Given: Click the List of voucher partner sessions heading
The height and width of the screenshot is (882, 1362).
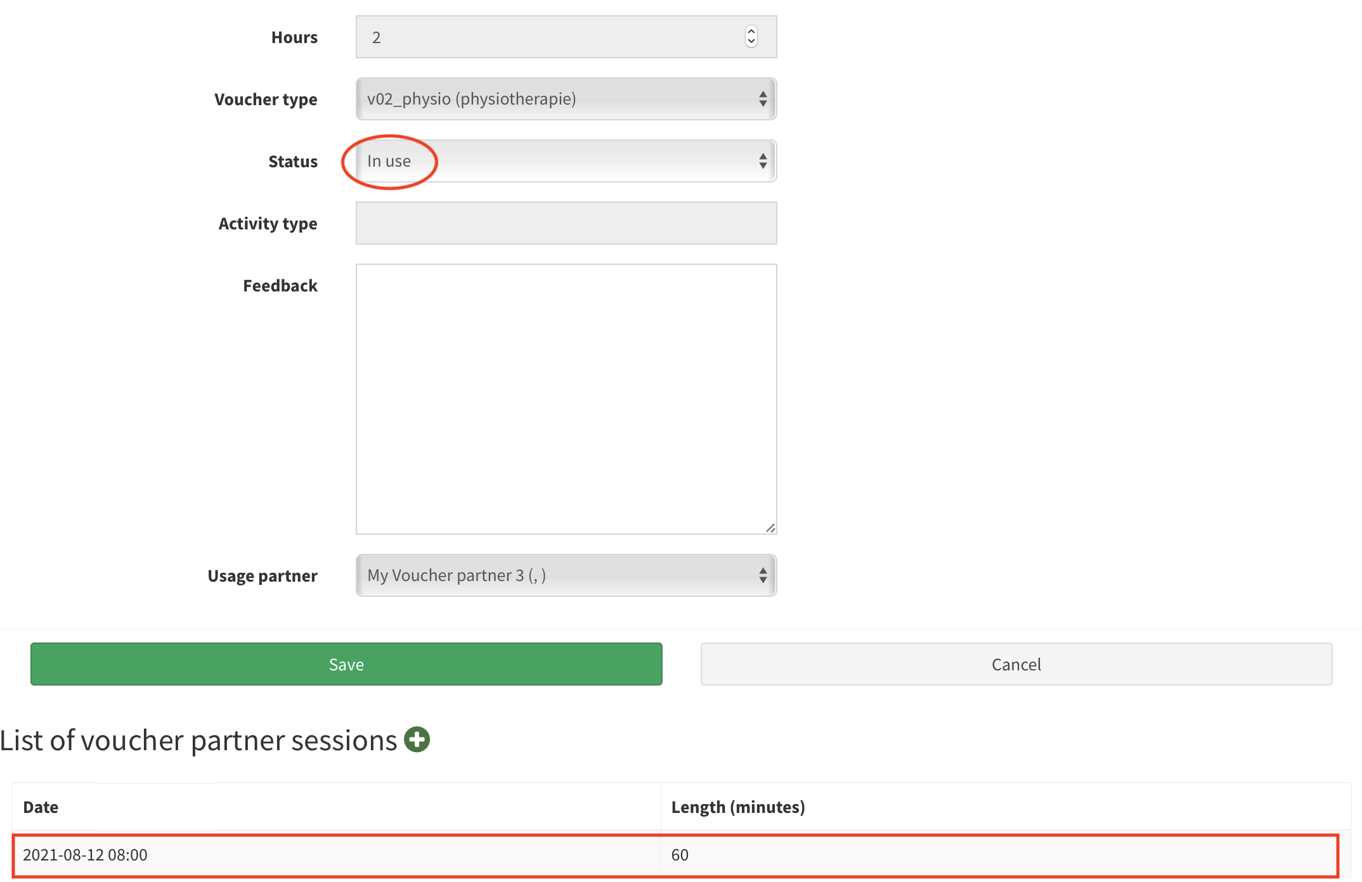Looking at the screenshot, I should point(198,741).
